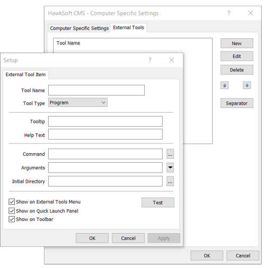Click the greyed Apply button
The image size is (265, 268).
(164, 238)
